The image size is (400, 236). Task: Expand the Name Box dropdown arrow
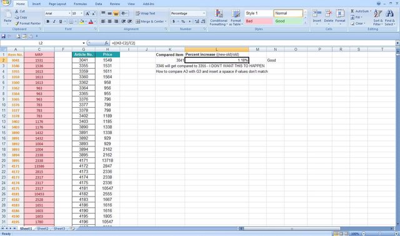tap(84, 43)
